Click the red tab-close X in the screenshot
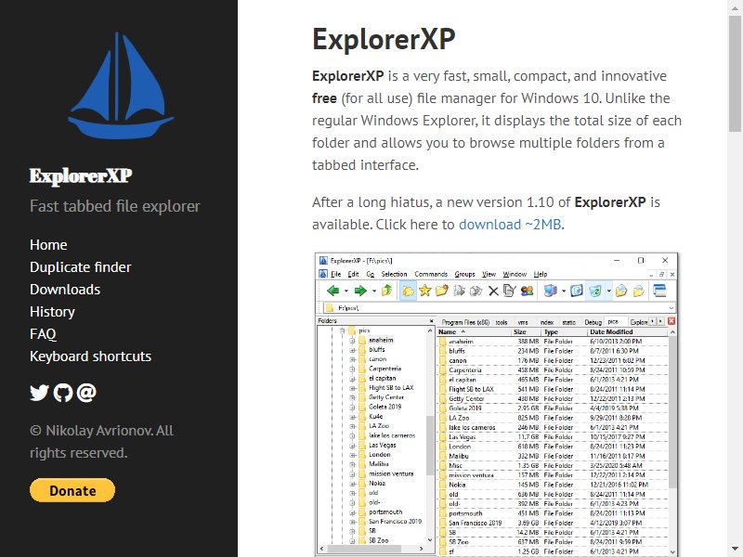The image size is (743, 557). (x=671, y=321)
